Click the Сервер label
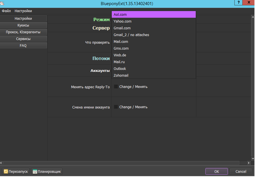Screen dimensions: 255x177 tap(101, 28)
